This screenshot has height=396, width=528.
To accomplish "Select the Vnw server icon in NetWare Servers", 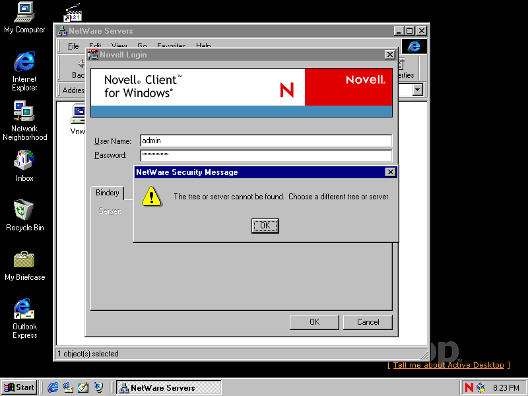I will [78, 119].
